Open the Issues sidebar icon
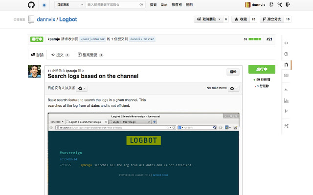Screen dimensions: 313x195 [x=286, y=54]
